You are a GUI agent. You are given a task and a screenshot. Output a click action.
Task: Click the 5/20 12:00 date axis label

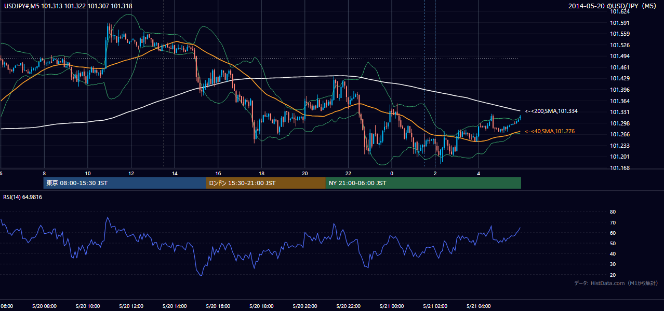tap(130, 306)
